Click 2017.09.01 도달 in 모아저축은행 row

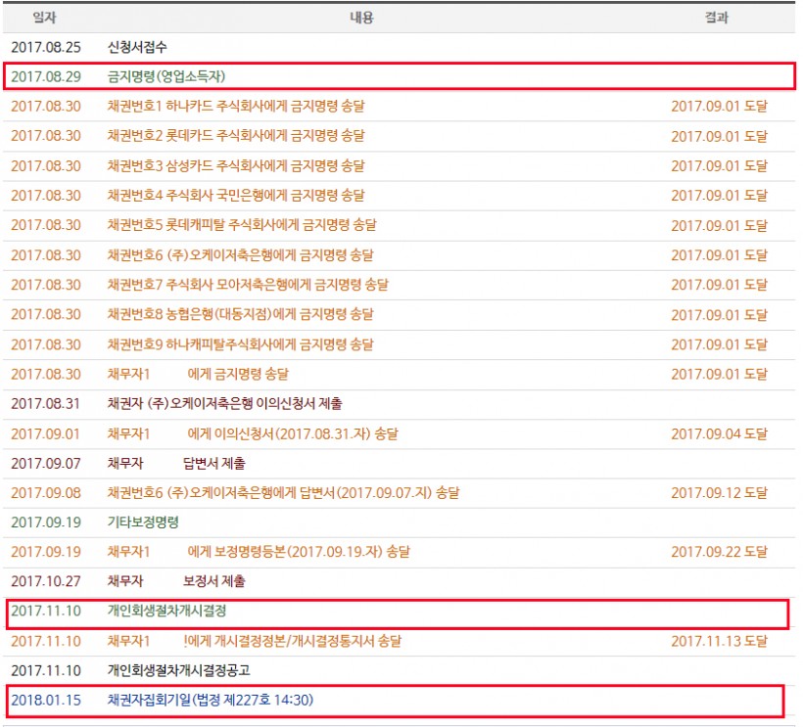point(719,285)
